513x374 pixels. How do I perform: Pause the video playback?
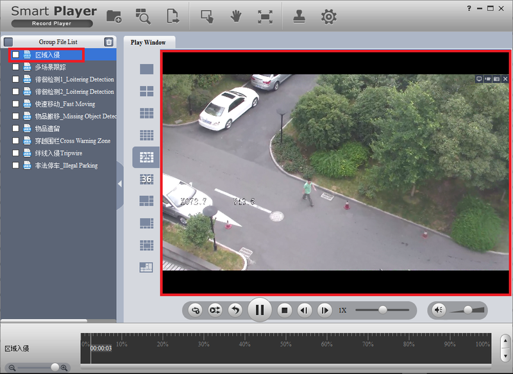[x=260, y=310]
